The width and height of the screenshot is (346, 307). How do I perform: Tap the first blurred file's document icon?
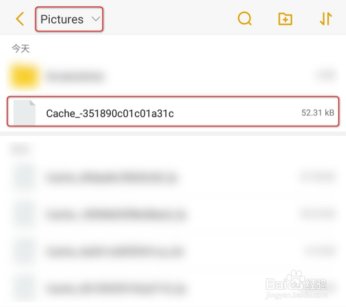tap(24, 177)
